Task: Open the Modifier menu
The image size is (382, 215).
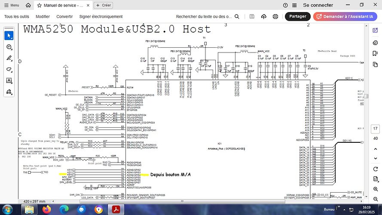Action: click(x=43, y=17)
